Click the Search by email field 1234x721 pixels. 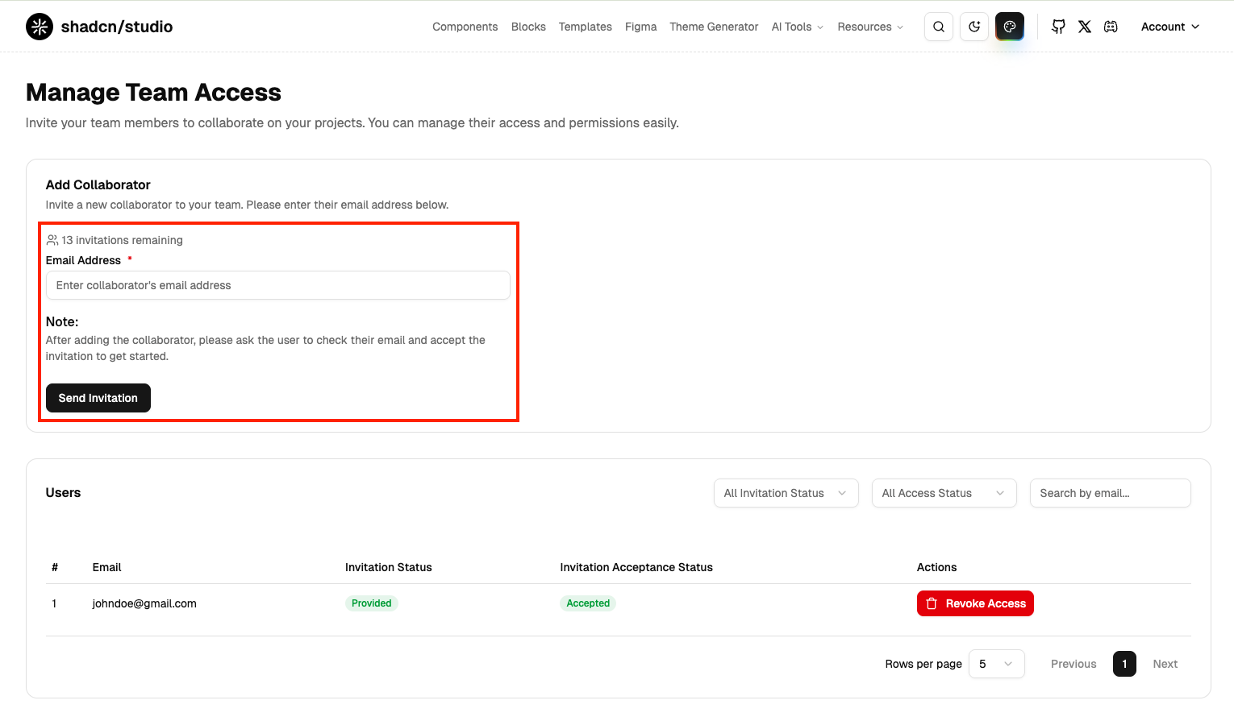click(x=1110, y=493)
